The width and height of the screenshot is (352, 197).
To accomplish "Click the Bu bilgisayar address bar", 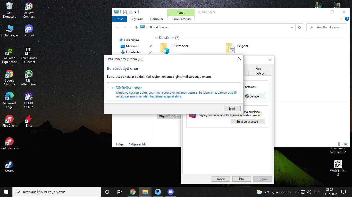I will click(x=218, y=27).
